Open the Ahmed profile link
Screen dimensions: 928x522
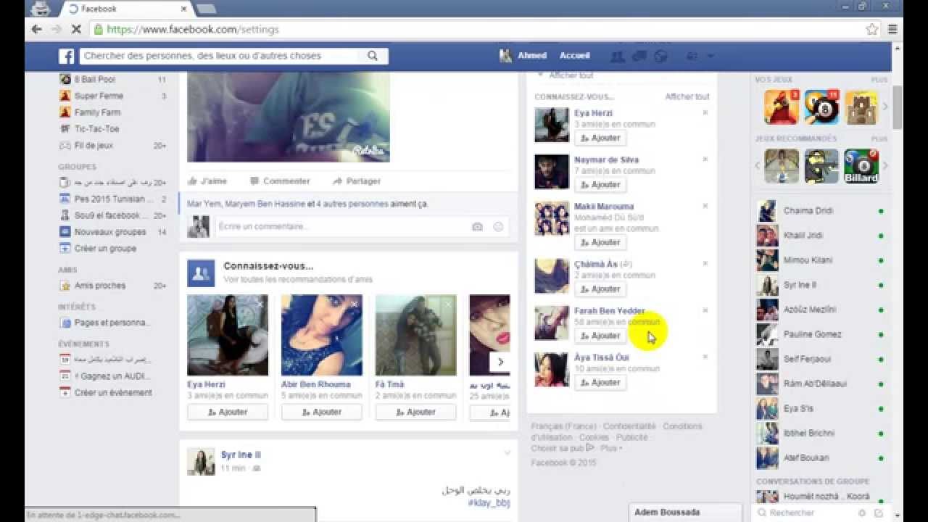tap(523, 56)
